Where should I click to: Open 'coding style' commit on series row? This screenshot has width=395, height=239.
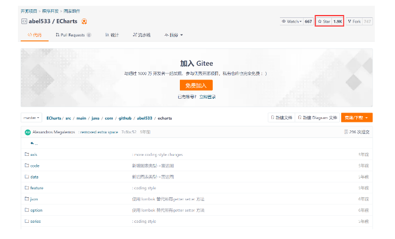pos(144,221)
